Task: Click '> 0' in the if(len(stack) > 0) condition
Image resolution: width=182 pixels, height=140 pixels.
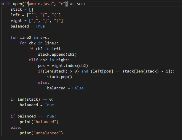Action: tap(73, 71)
